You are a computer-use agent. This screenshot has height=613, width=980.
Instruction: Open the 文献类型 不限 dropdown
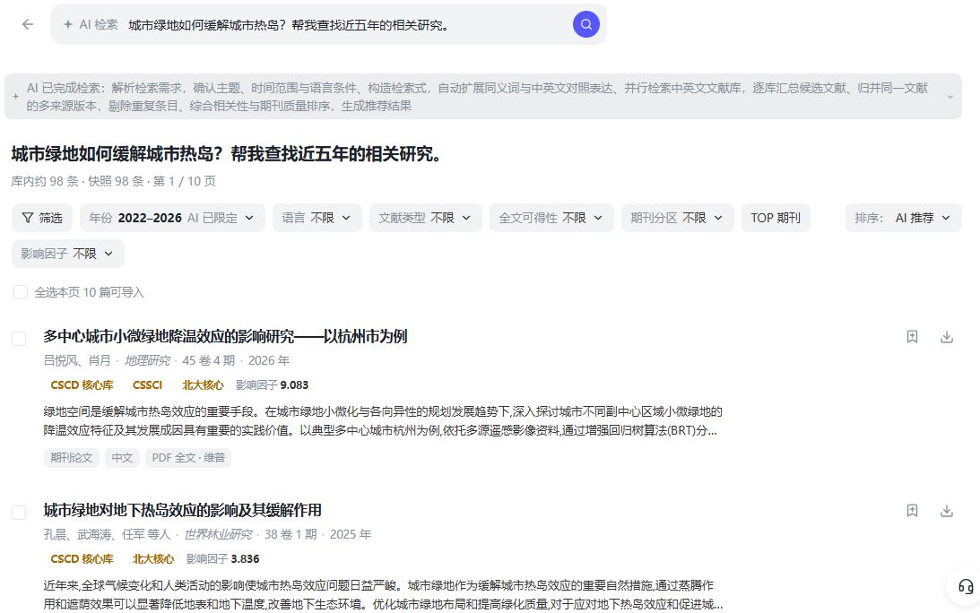(425, 218)
